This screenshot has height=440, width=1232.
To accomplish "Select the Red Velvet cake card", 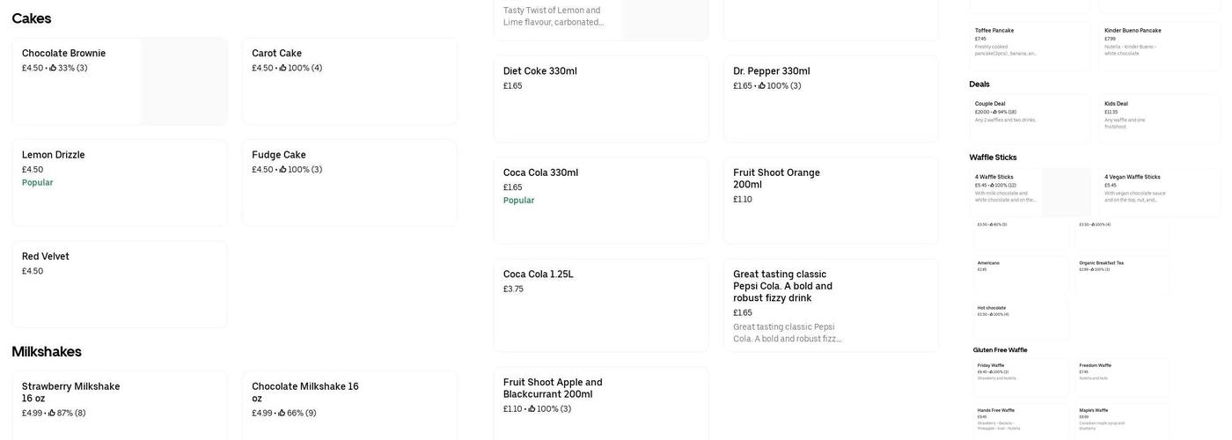I will click(x=120, y=284).
